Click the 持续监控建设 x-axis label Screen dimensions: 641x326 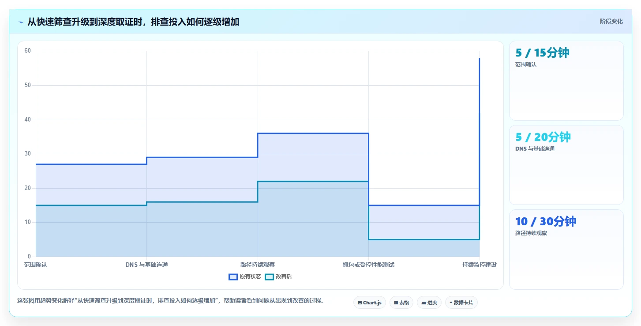tap(480, 265)
